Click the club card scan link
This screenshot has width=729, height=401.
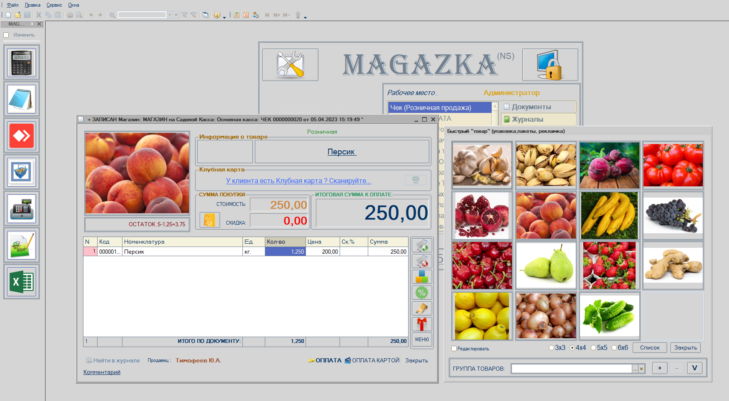point(298,181)
